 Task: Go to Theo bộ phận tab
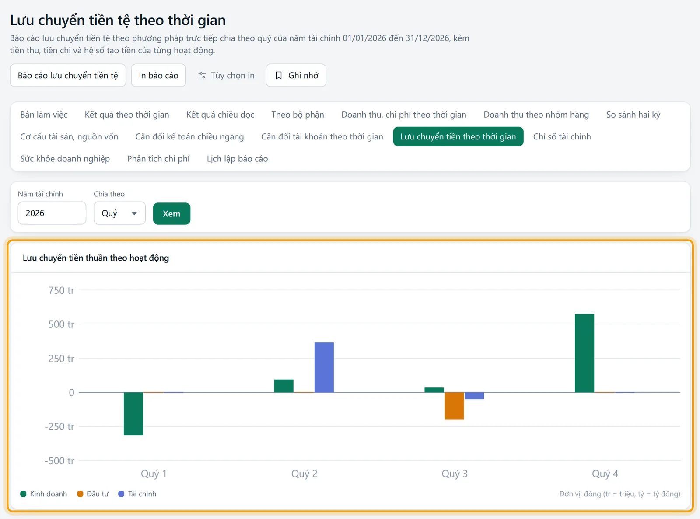point(297,115)
